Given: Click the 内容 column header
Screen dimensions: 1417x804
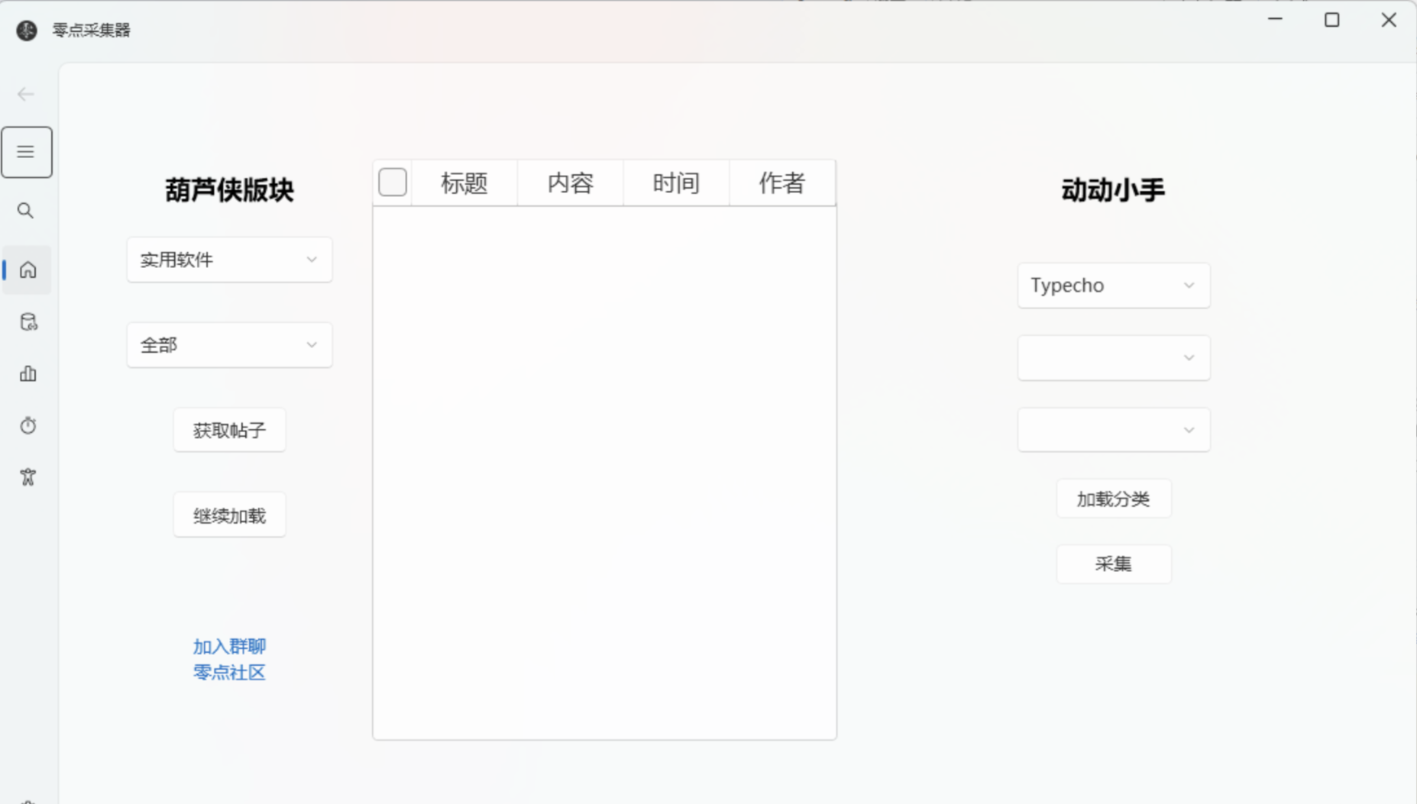Looking at the screenshot, I should [570, 183].
